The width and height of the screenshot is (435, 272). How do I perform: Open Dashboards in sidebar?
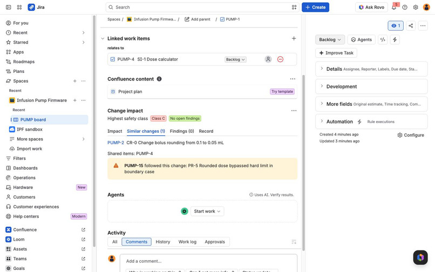pyautogui.click(x=25, y=168)
